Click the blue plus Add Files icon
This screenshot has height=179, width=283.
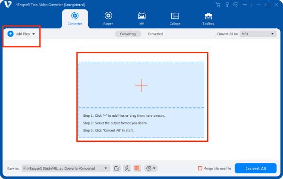(10, 34)
